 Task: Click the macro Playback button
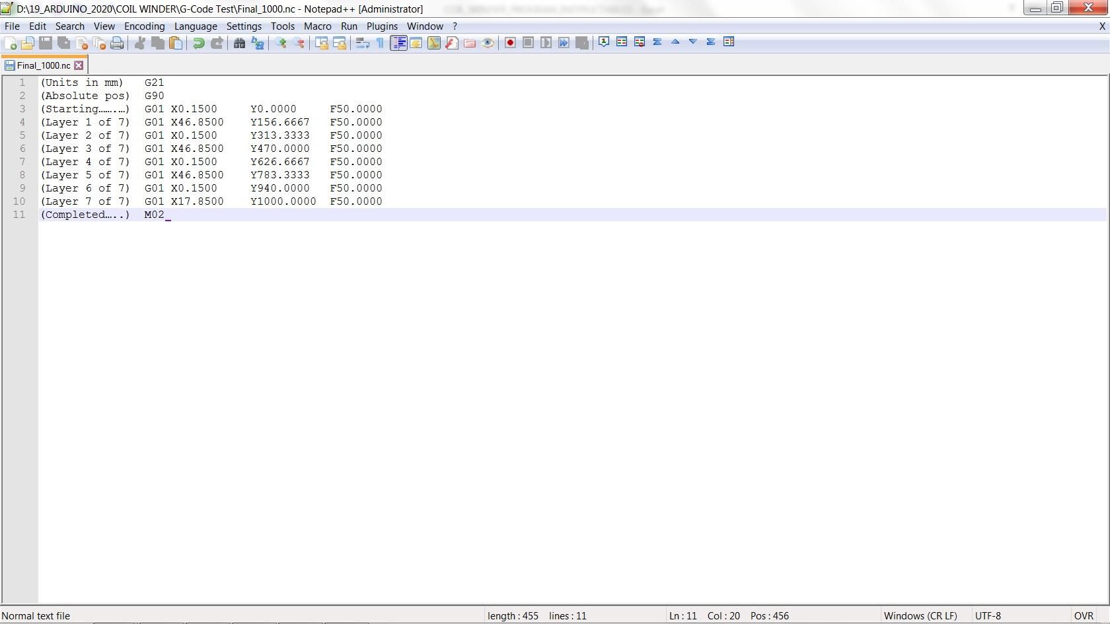click(x=546, y=43)
